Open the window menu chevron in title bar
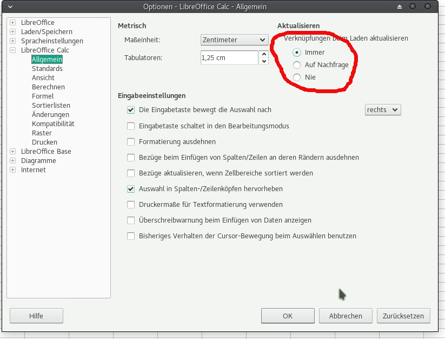This screenshot has width=445, height=339. click(10, 6)
